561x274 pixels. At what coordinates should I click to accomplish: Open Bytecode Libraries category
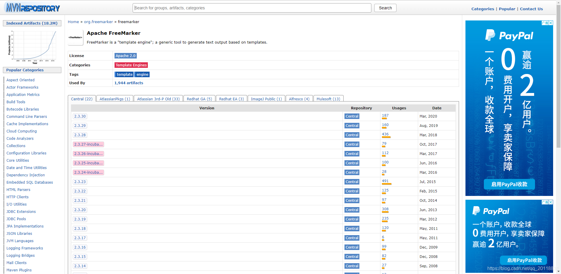pos(22,109)
